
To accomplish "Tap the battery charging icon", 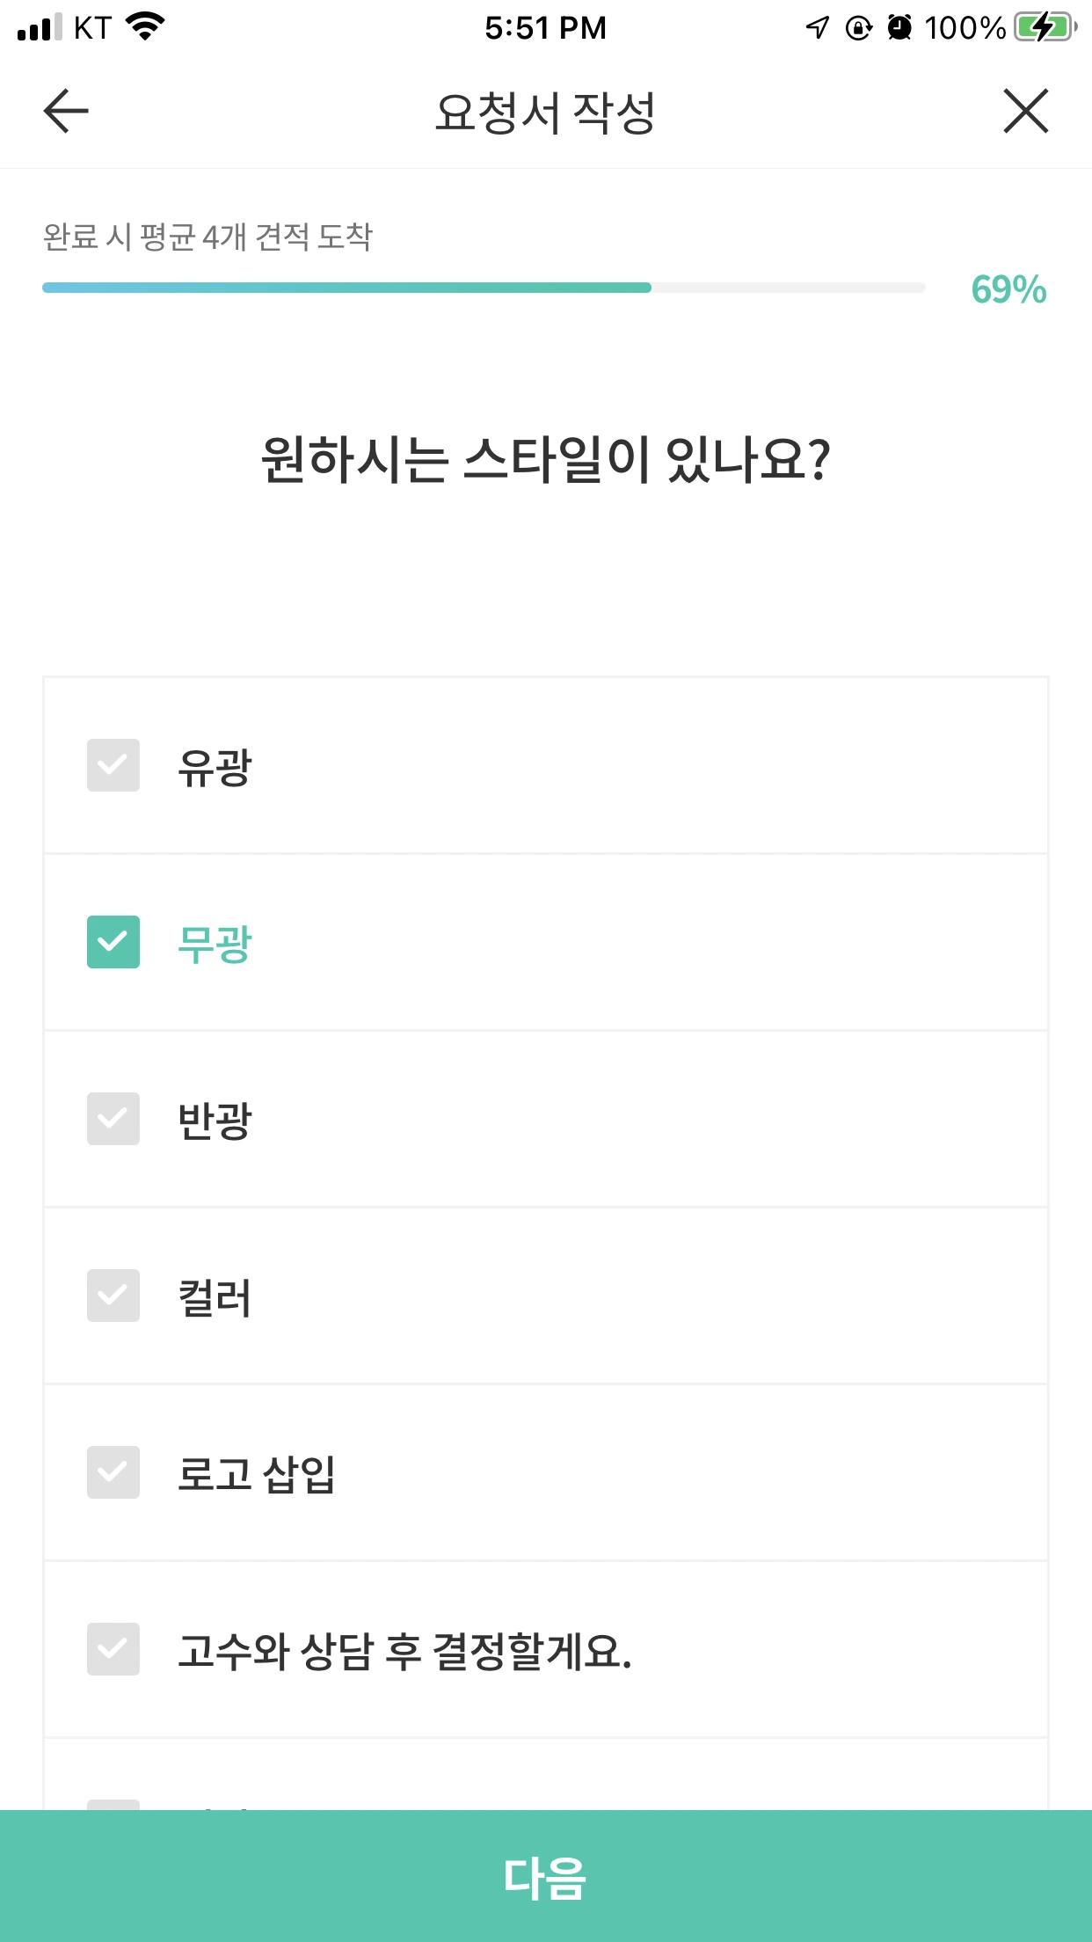I will tap(1045, 27).
